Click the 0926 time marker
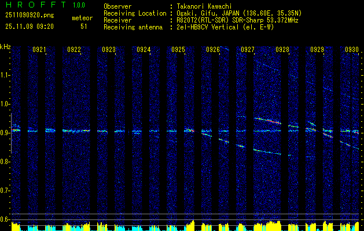Viewport: 364px width, 231px height. point(213,50)
